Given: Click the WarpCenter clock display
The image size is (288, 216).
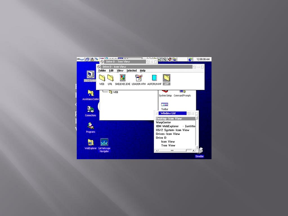Looking at the screenshot, I should click(x=203, y=59).
